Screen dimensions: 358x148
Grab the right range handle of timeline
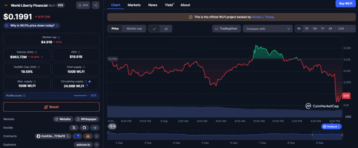point(342,135)
